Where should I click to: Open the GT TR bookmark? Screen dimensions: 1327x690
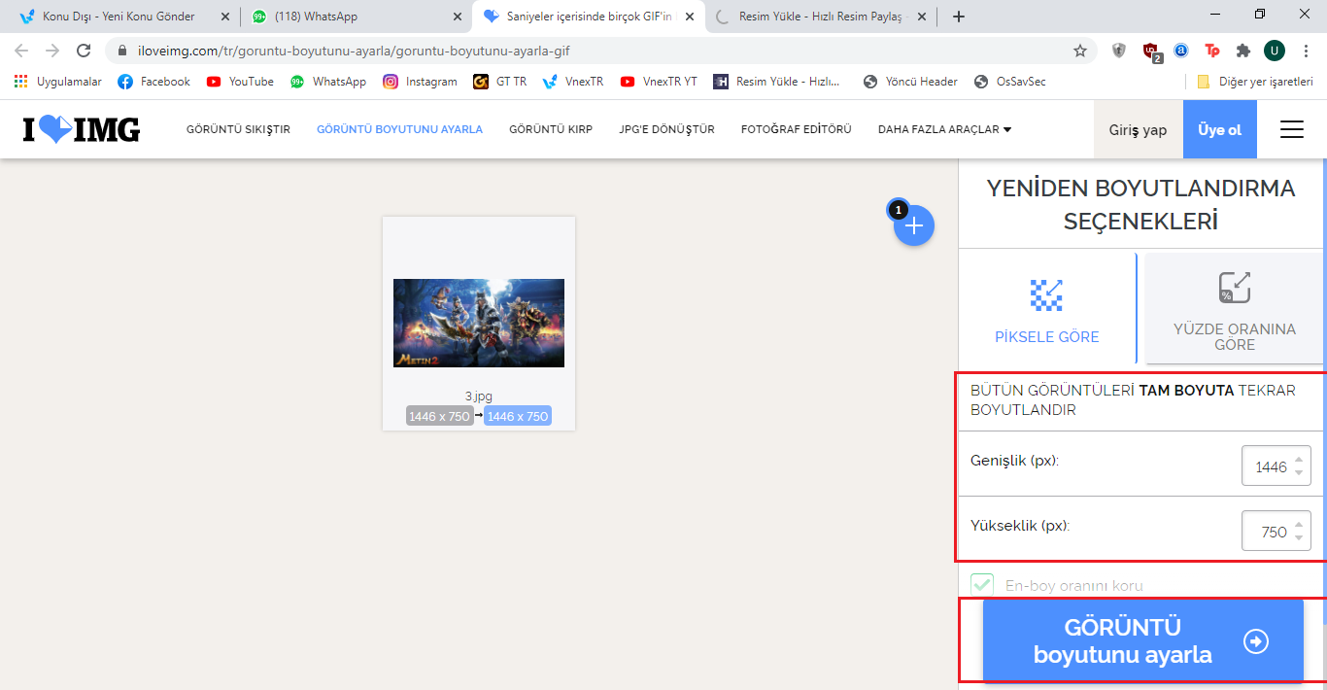499,82
